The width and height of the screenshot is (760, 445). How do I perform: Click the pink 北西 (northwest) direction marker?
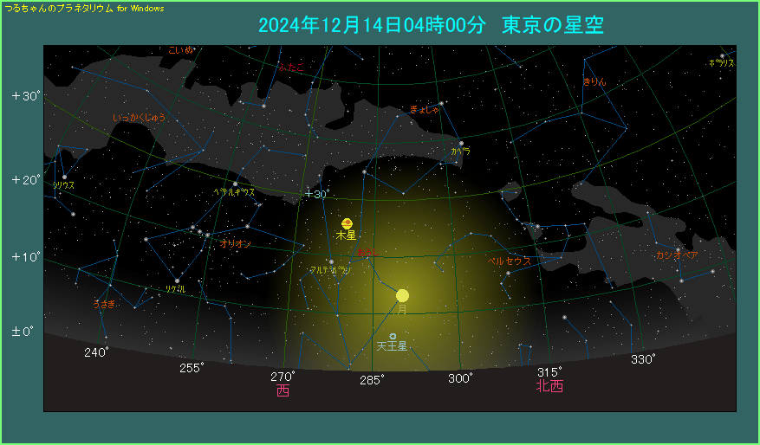tap(549, 386)
